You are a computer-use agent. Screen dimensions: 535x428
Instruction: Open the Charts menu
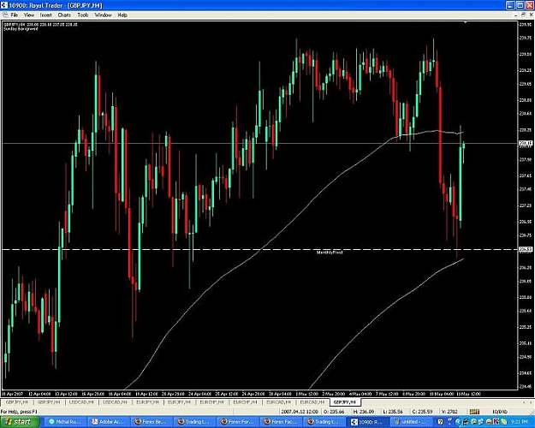pyautogui.click(x=64, y=15)
